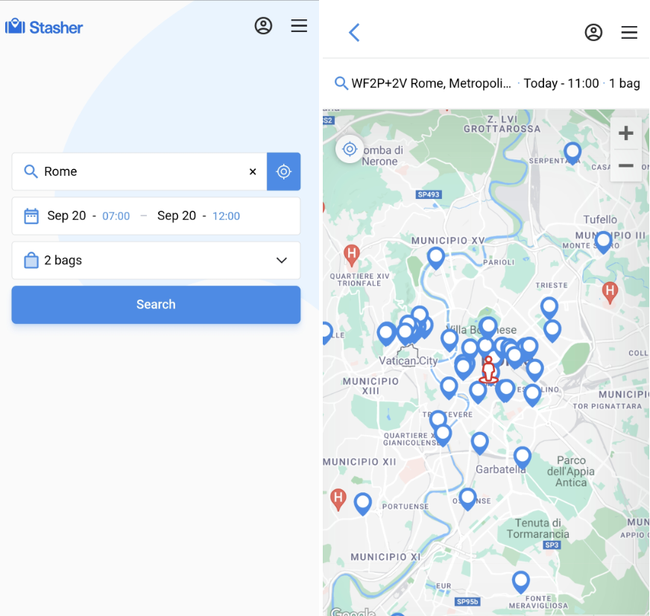Zoom out on the map
This screenshot has height=616, width=650.
tap(625, 165)
